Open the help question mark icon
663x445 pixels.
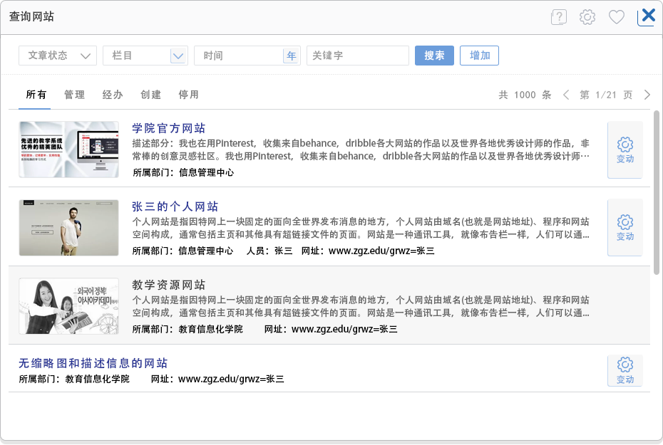pyautogui.click(x=558, y=17)
